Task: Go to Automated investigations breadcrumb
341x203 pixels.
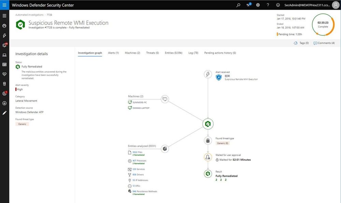Action: (x=29, y=15)
